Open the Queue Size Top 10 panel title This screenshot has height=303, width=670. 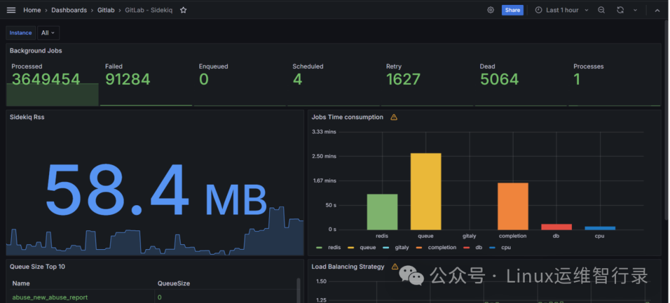[38, 266]
